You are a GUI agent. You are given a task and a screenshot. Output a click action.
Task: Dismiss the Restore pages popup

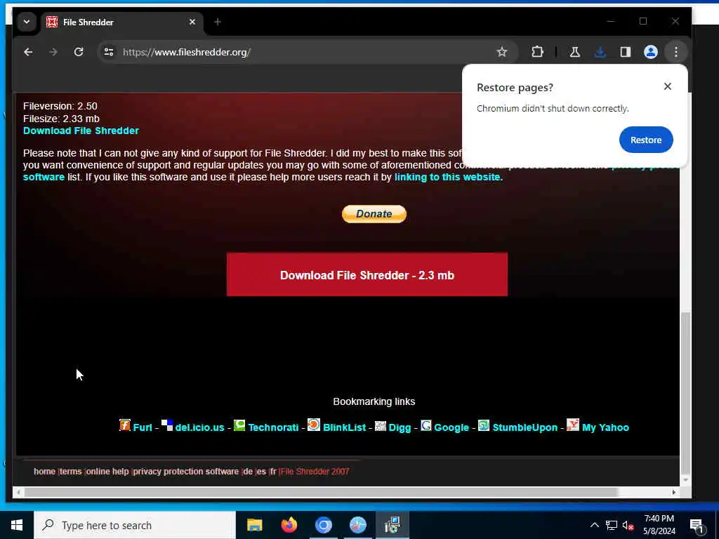[x=668, y=86]
